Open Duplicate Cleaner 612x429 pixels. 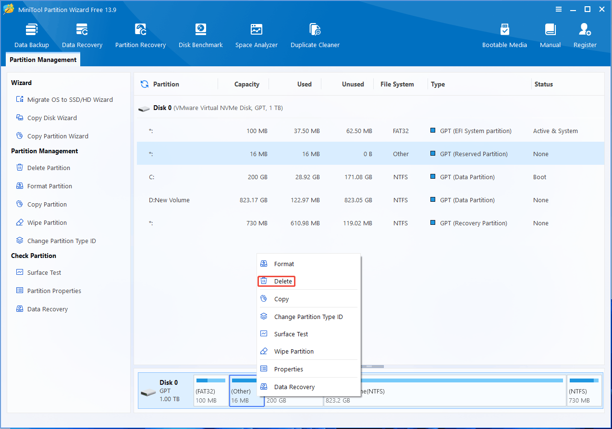coord(315,36)
